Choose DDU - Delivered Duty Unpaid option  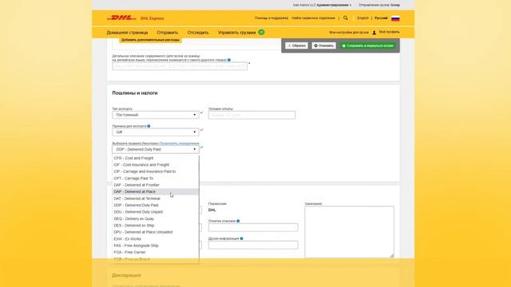tap(156, 212)
